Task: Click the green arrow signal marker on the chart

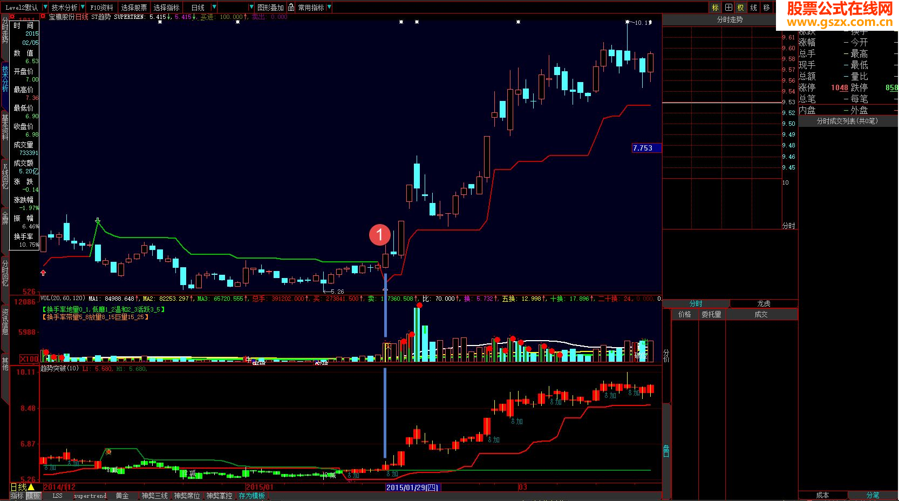Action: (98, 221)
